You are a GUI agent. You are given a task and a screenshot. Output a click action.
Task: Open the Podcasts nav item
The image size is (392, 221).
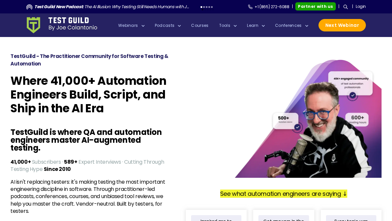tap(165, 26)
